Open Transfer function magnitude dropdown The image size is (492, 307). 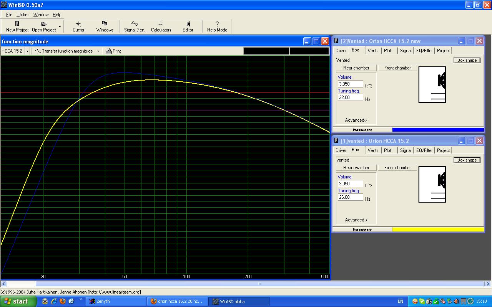point(98,51)
